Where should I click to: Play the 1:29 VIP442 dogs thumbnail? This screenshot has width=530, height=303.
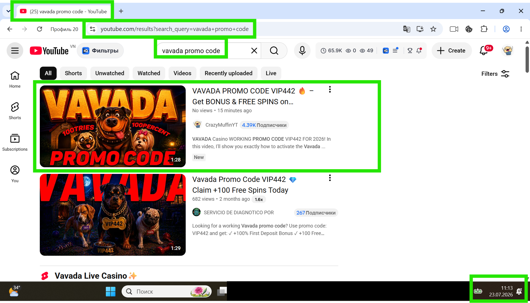pos(113,215)
